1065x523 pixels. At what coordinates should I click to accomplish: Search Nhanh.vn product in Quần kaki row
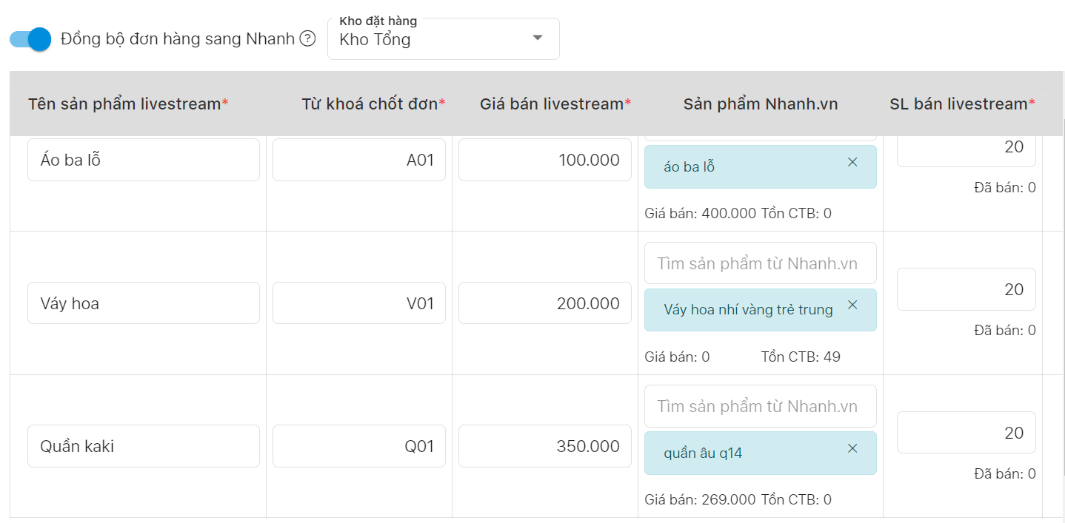760,406
